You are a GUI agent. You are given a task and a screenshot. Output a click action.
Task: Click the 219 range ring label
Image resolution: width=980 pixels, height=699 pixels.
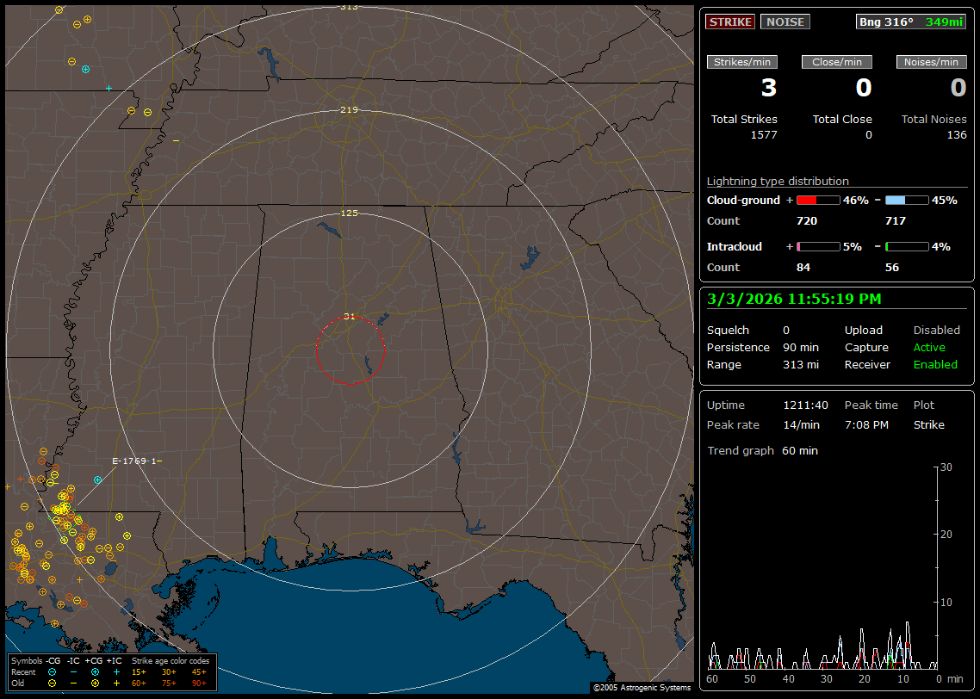350,110
